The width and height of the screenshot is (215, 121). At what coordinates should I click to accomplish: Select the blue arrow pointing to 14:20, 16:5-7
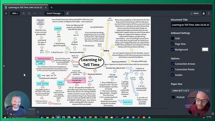coord(120,101)
